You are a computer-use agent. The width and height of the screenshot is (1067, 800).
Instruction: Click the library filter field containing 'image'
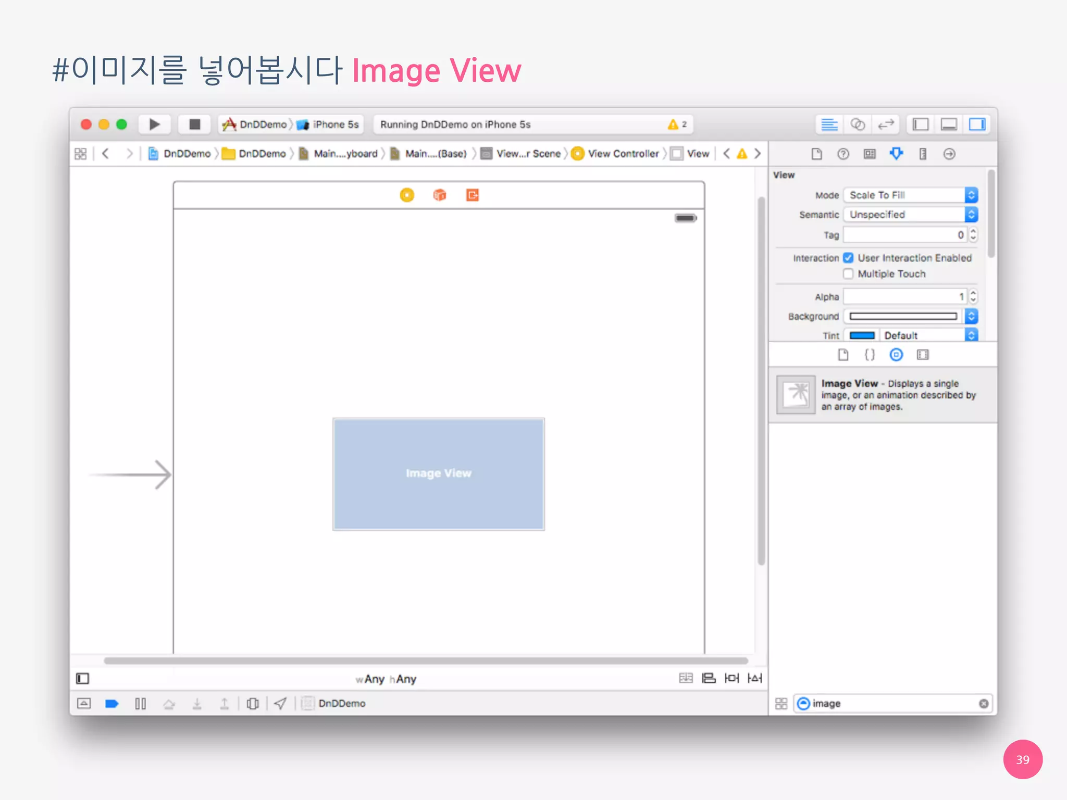point(892,704)
